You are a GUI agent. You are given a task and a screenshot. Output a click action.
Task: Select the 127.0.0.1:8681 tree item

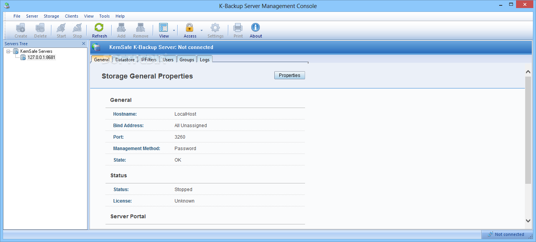point(41,57)
